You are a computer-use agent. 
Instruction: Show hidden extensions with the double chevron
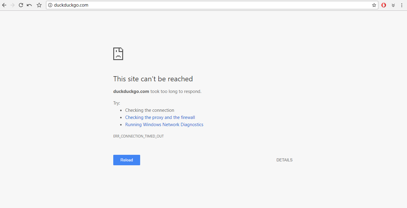[393, 5]
